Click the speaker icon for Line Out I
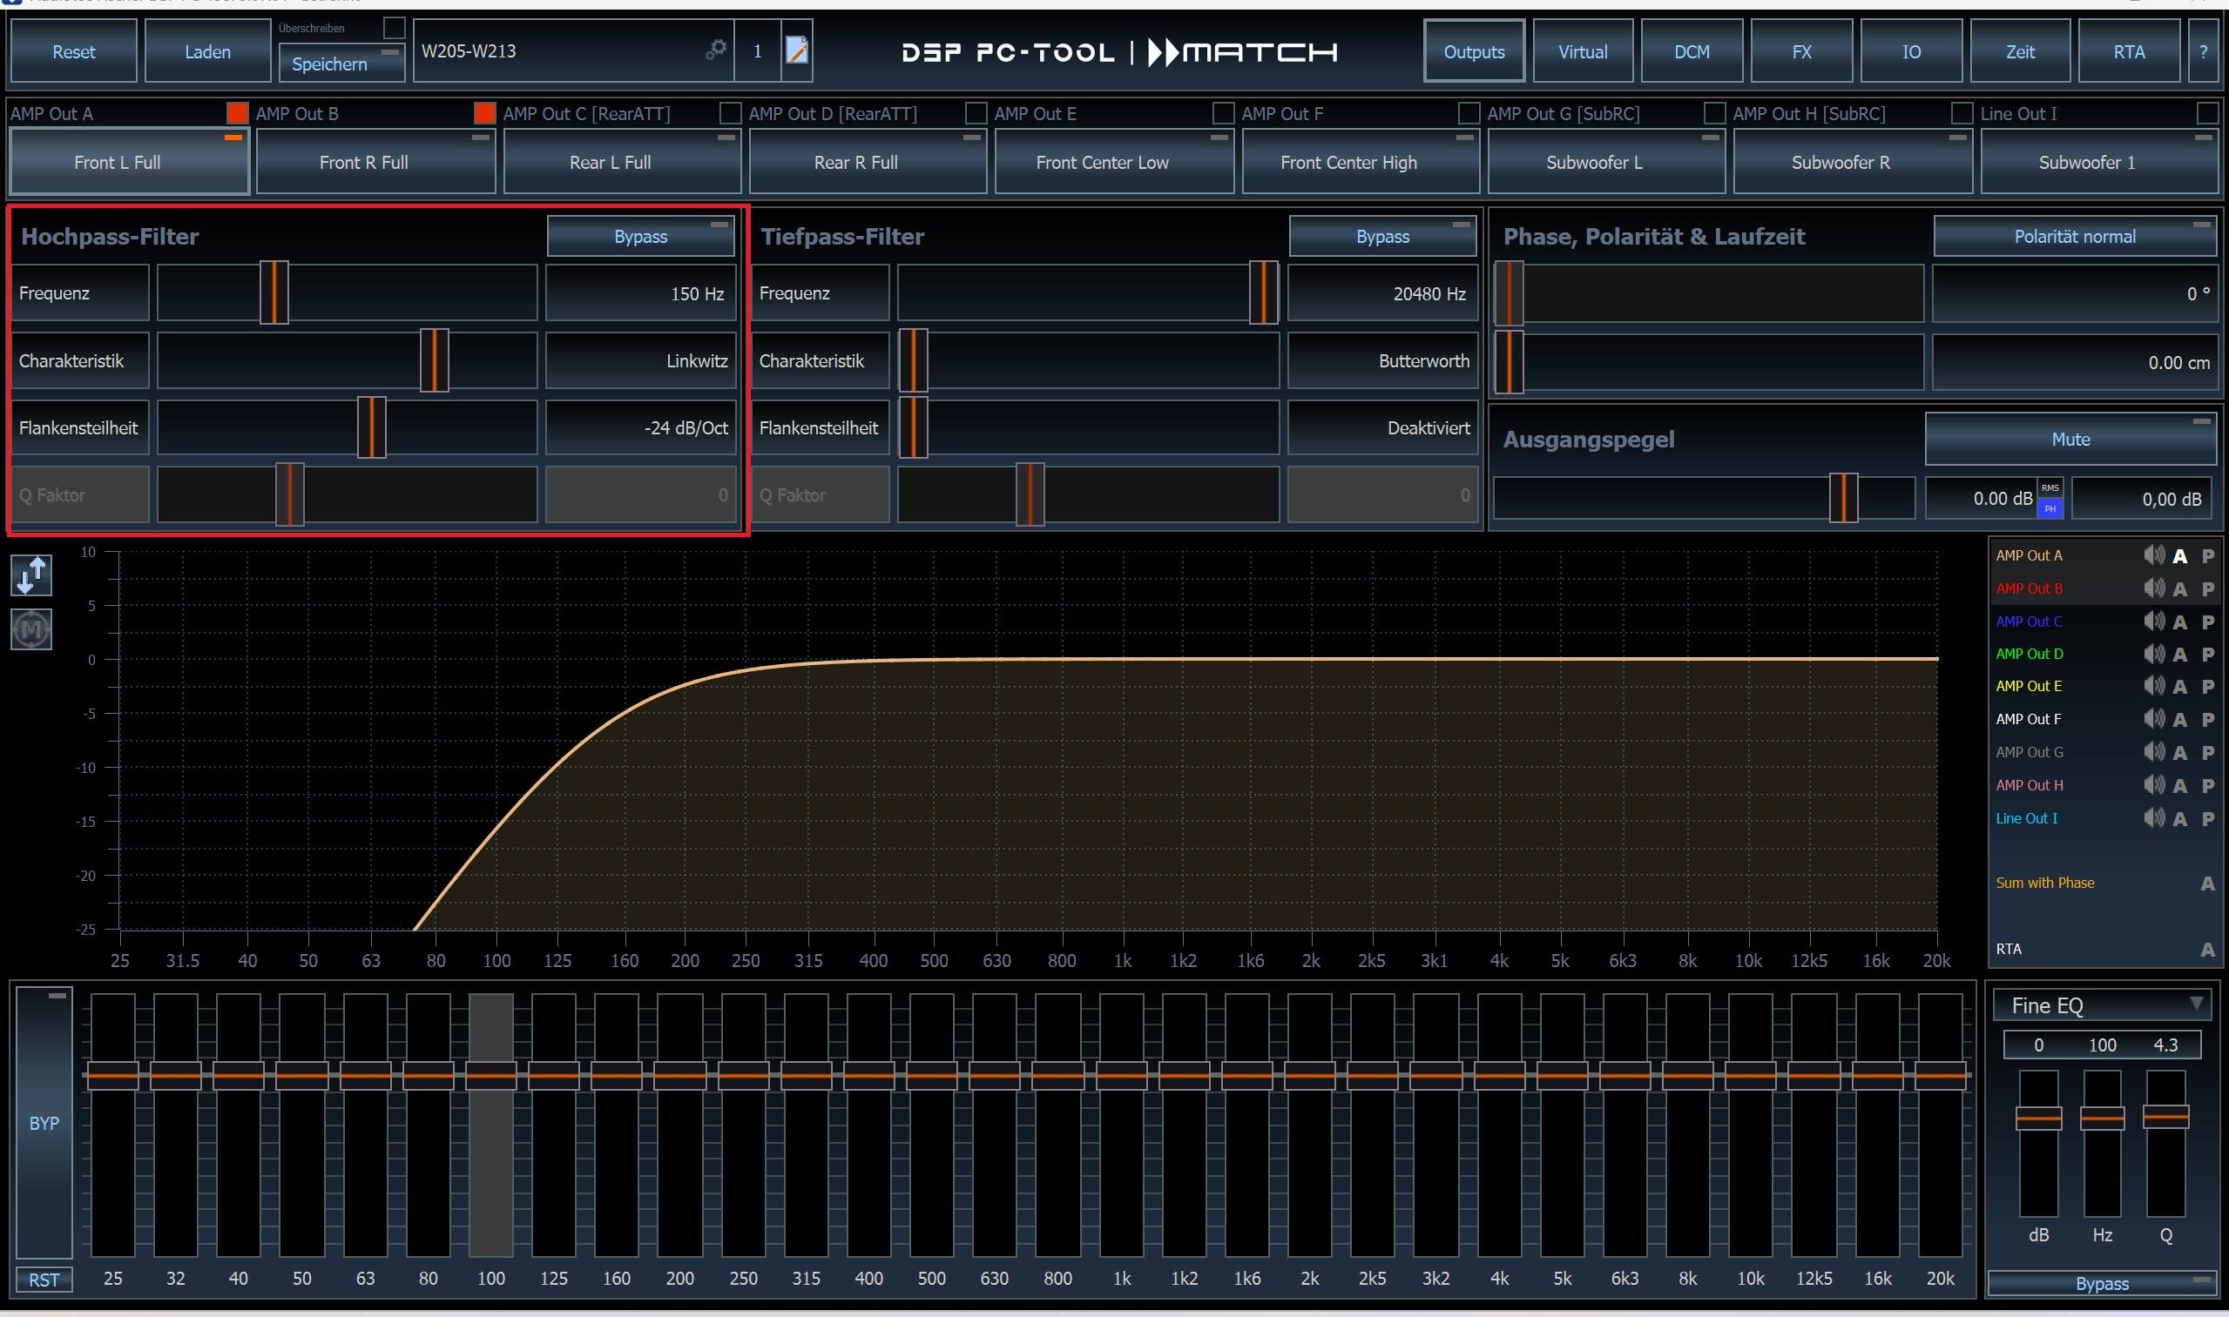 point(2153,818)
